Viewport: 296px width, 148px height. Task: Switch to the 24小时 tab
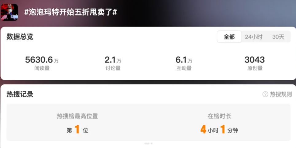coord(254,37)
